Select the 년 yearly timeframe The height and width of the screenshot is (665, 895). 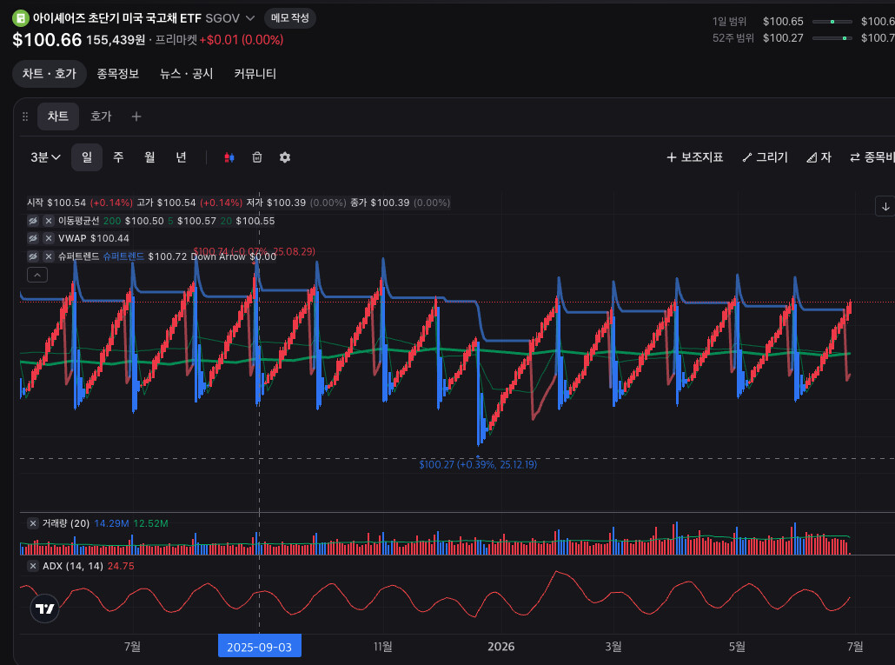[181, 157]
